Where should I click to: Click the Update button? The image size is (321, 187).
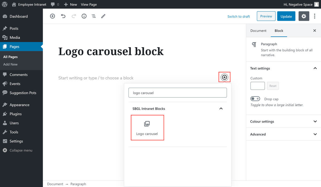pyautogui.click(x=286, y=16)
